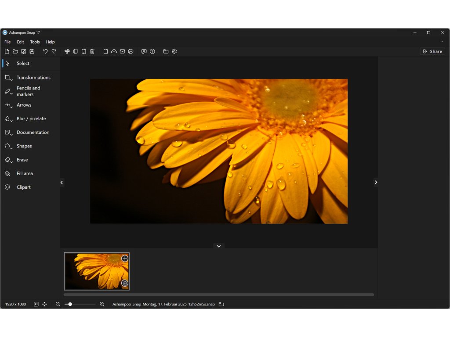
Task: Redo the last action
Action: (x=54, y=51)
